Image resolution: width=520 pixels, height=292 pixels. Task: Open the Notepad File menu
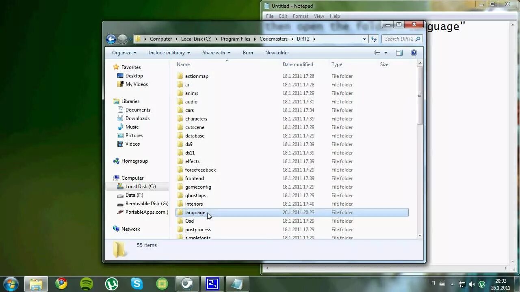click(x=270, y=16)
